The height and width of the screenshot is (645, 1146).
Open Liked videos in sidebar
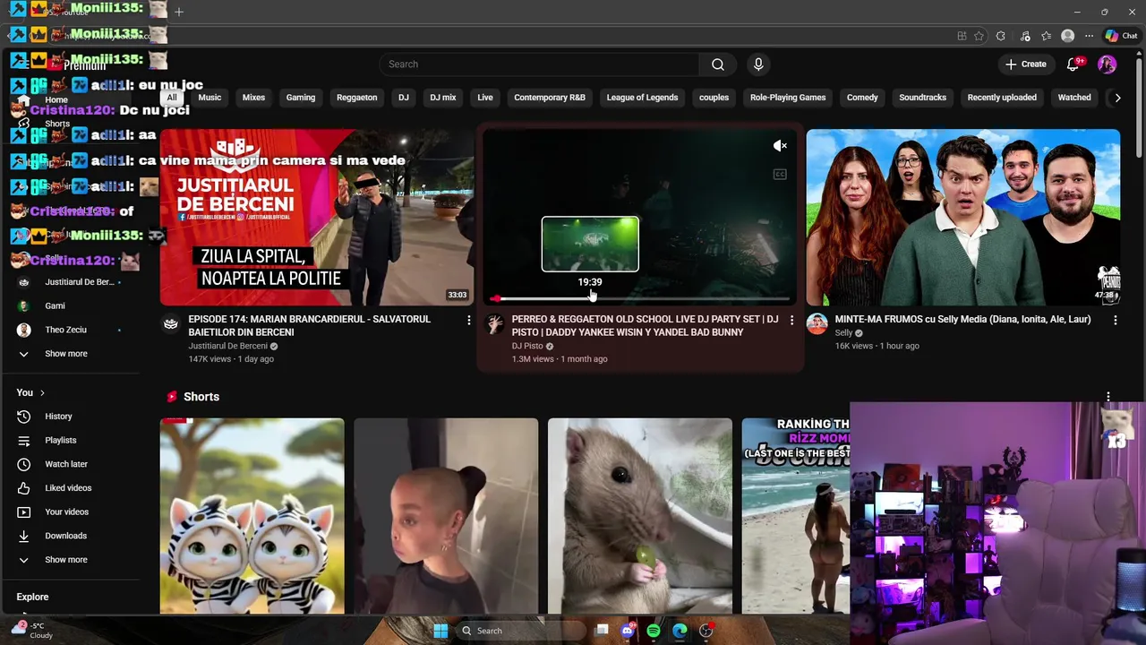coord(66,488)
